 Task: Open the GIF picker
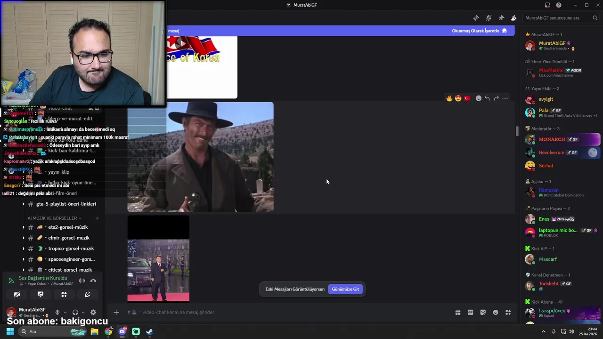[470, 312]
